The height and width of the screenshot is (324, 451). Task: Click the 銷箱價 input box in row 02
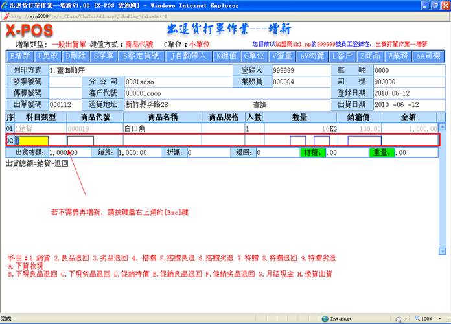[364, 141]
